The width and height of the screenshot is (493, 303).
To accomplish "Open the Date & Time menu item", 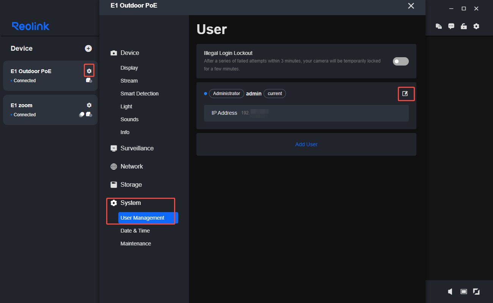I will (x=135, y=231).
